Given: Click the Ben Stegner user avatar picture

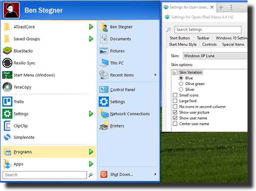Looking at the screenshot, I should pyautogui.click(x=11, y=10).
